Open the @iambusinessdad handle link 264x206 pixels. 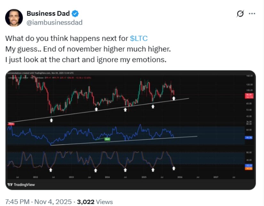coord(54,22)
